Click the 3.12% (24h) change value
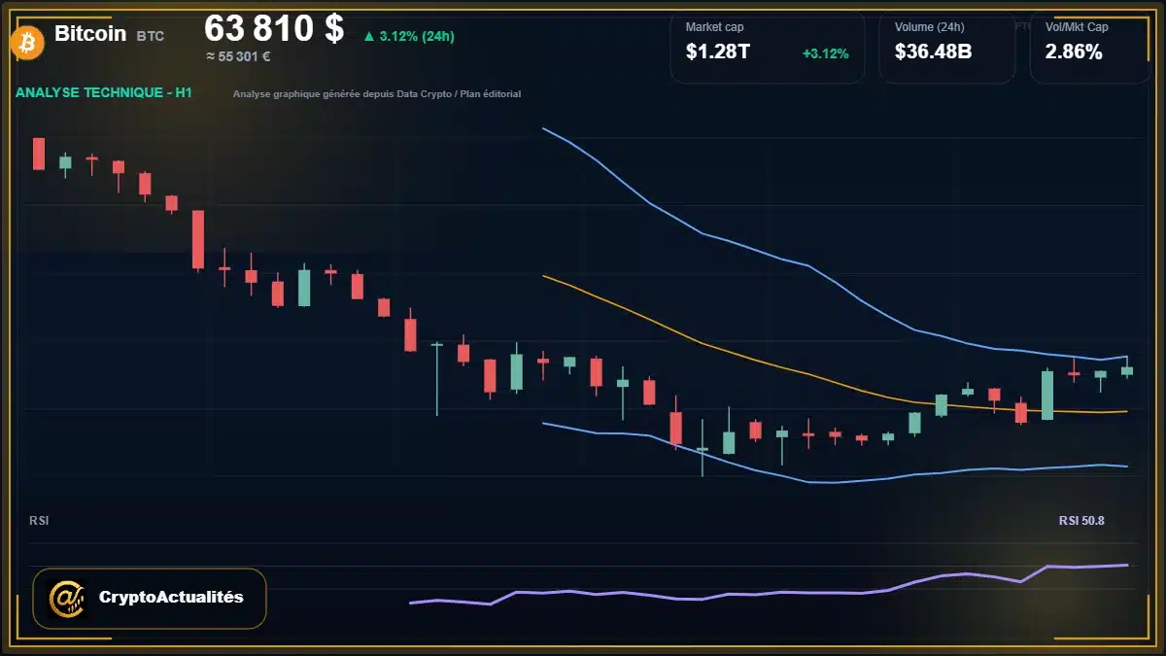The image size is (1166, 656). tap(417, 37)
